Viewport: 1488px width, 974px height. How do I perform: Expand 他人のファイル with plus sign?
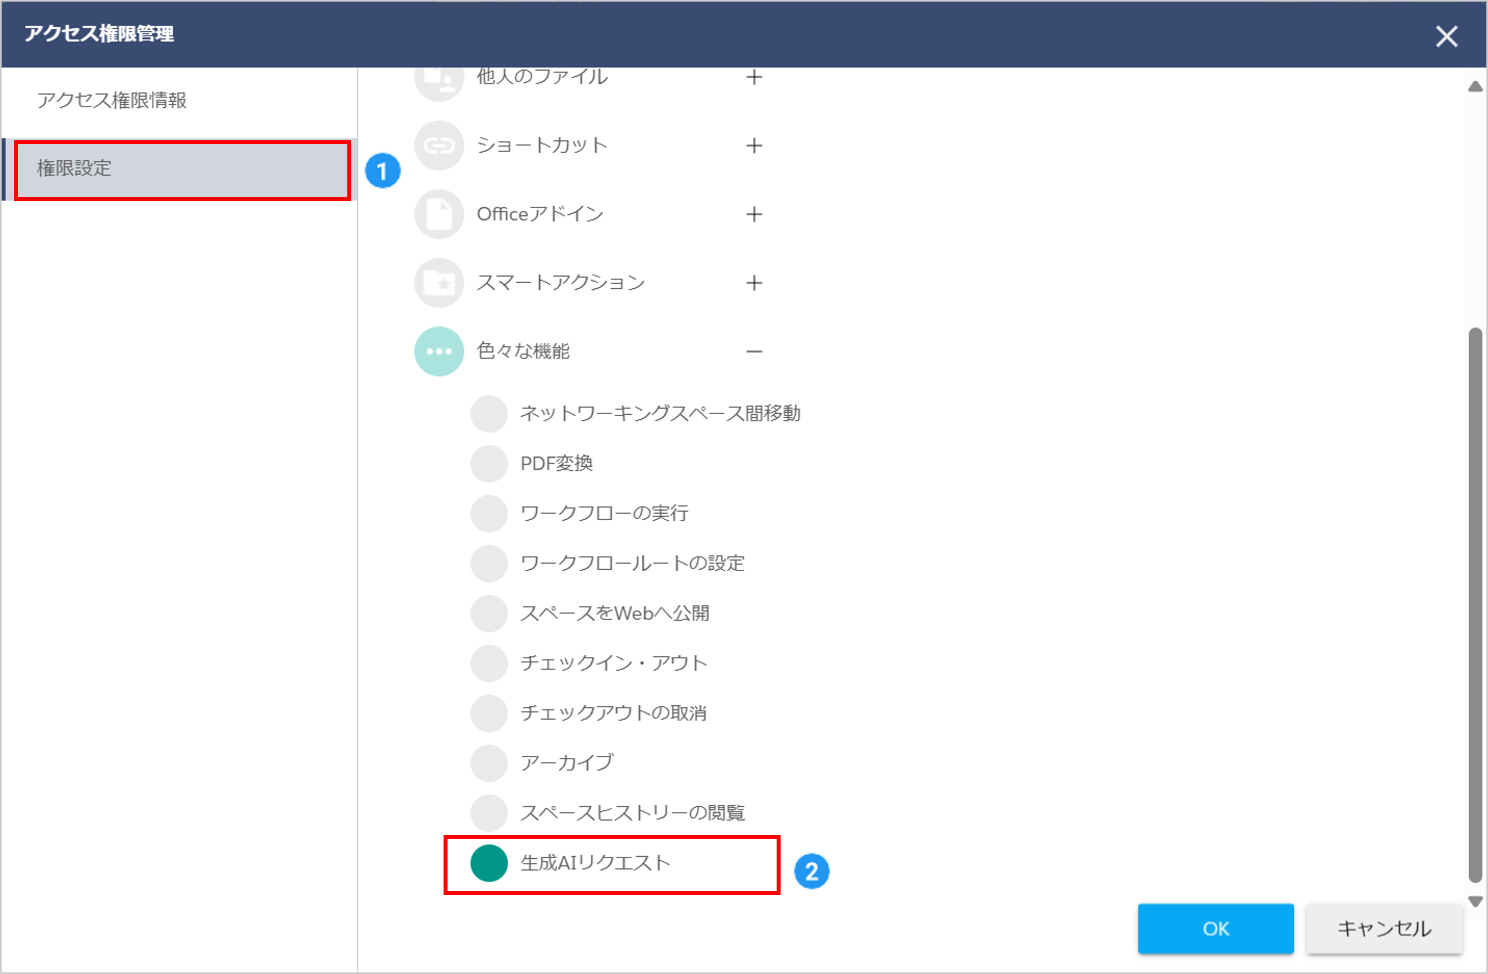click(754, 77)
